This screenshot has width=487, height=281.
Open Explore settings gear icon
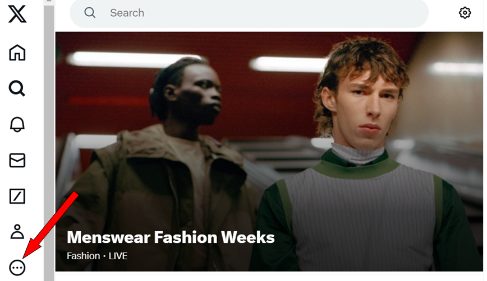click(x=465, y=13)
